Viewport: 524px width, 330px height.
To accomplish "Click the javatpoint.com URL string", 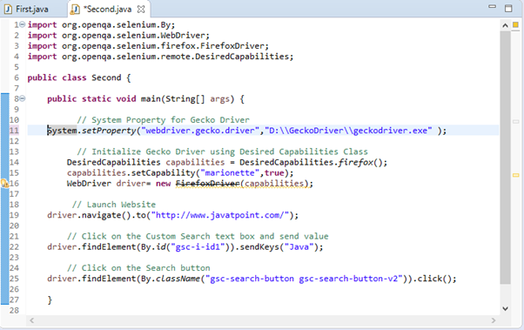I will click(220, 215).
